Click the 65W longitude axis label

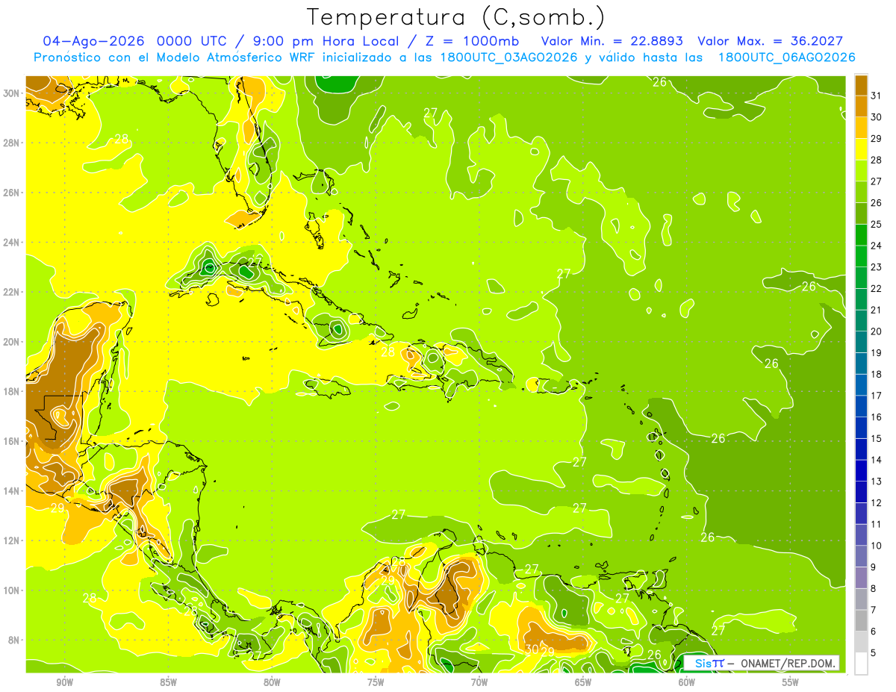pos(583,682)
